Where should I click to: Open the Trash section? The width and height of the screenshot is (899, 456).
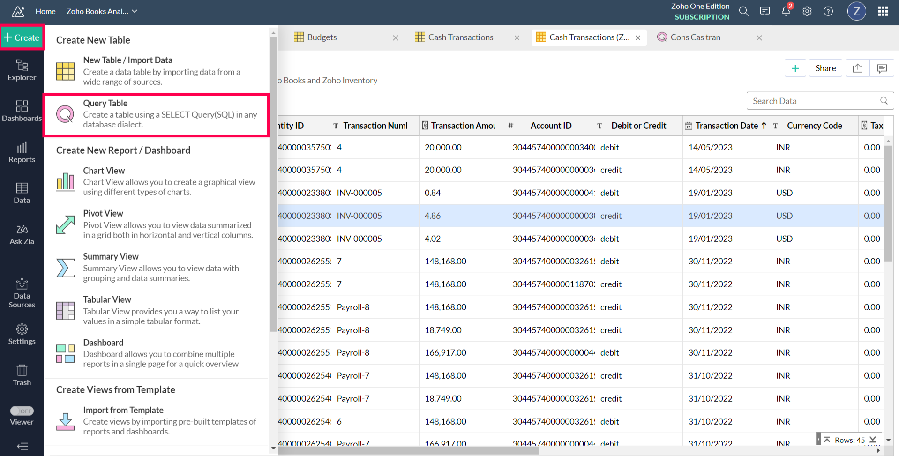(x=22, y=375)
